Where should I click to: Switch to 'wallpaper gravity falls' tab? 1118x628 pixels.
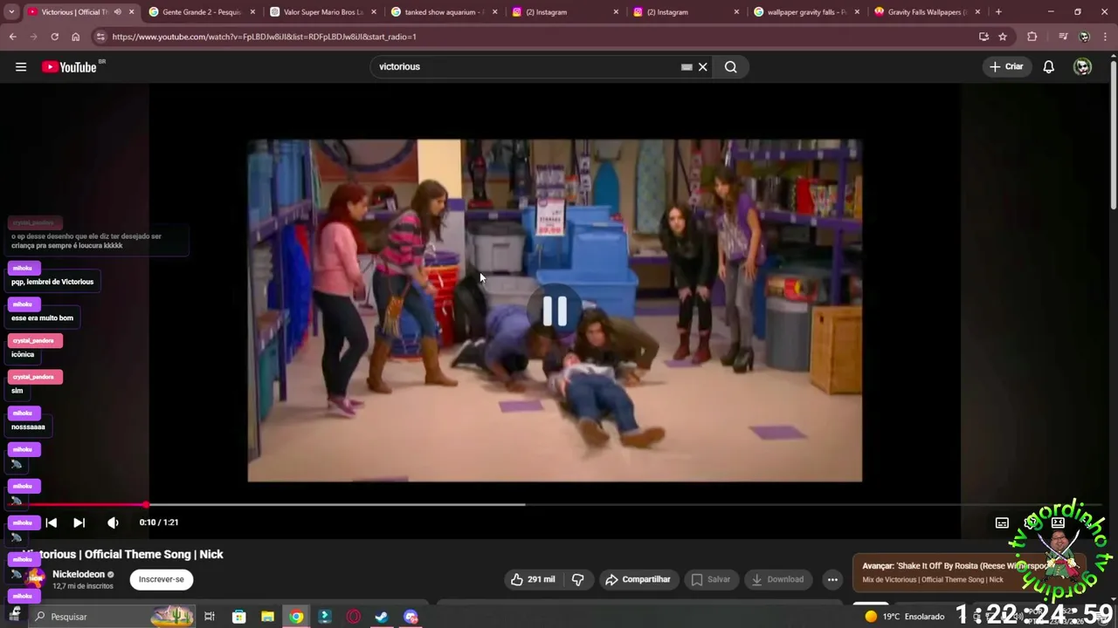coord(805,12)
